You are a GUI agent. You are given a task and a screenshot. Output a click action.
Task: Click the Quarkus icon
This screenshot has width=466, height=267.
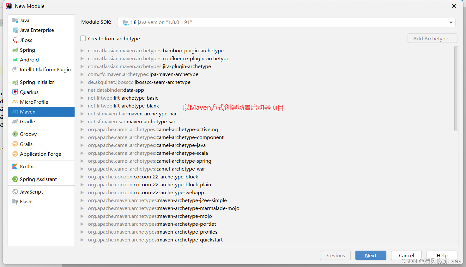click(x=15, y=92)
